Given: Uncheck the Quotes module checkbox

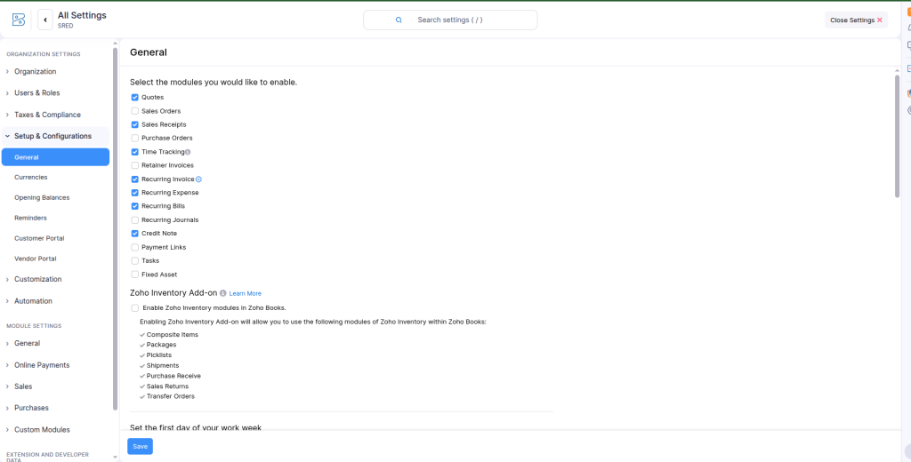Looking at the screenshot, I should pos(135,98).
